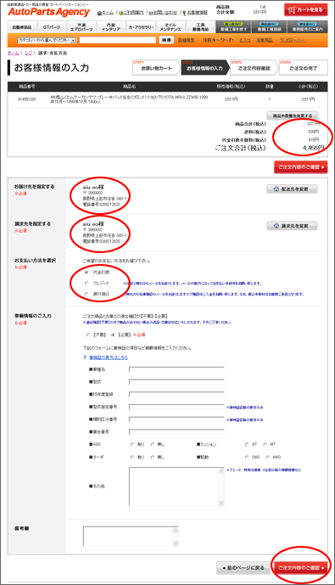Open 工具整備用品 navigation tab
Screen dimensions: 335x585
200,27
